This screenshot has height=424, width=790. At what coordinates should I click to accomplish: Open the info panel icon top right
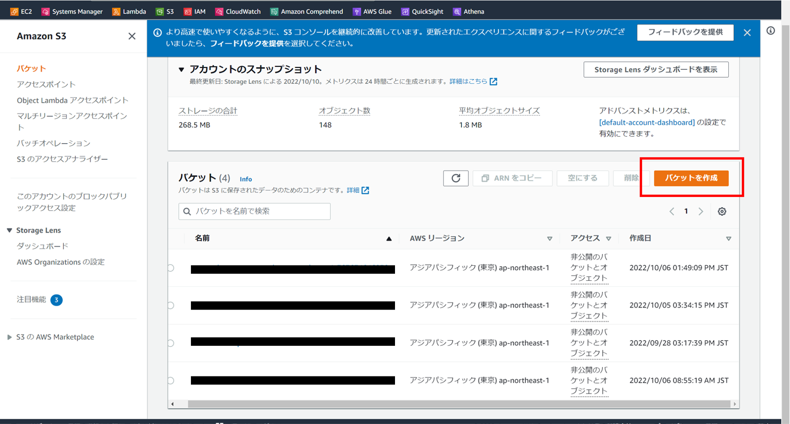[771, 30]
